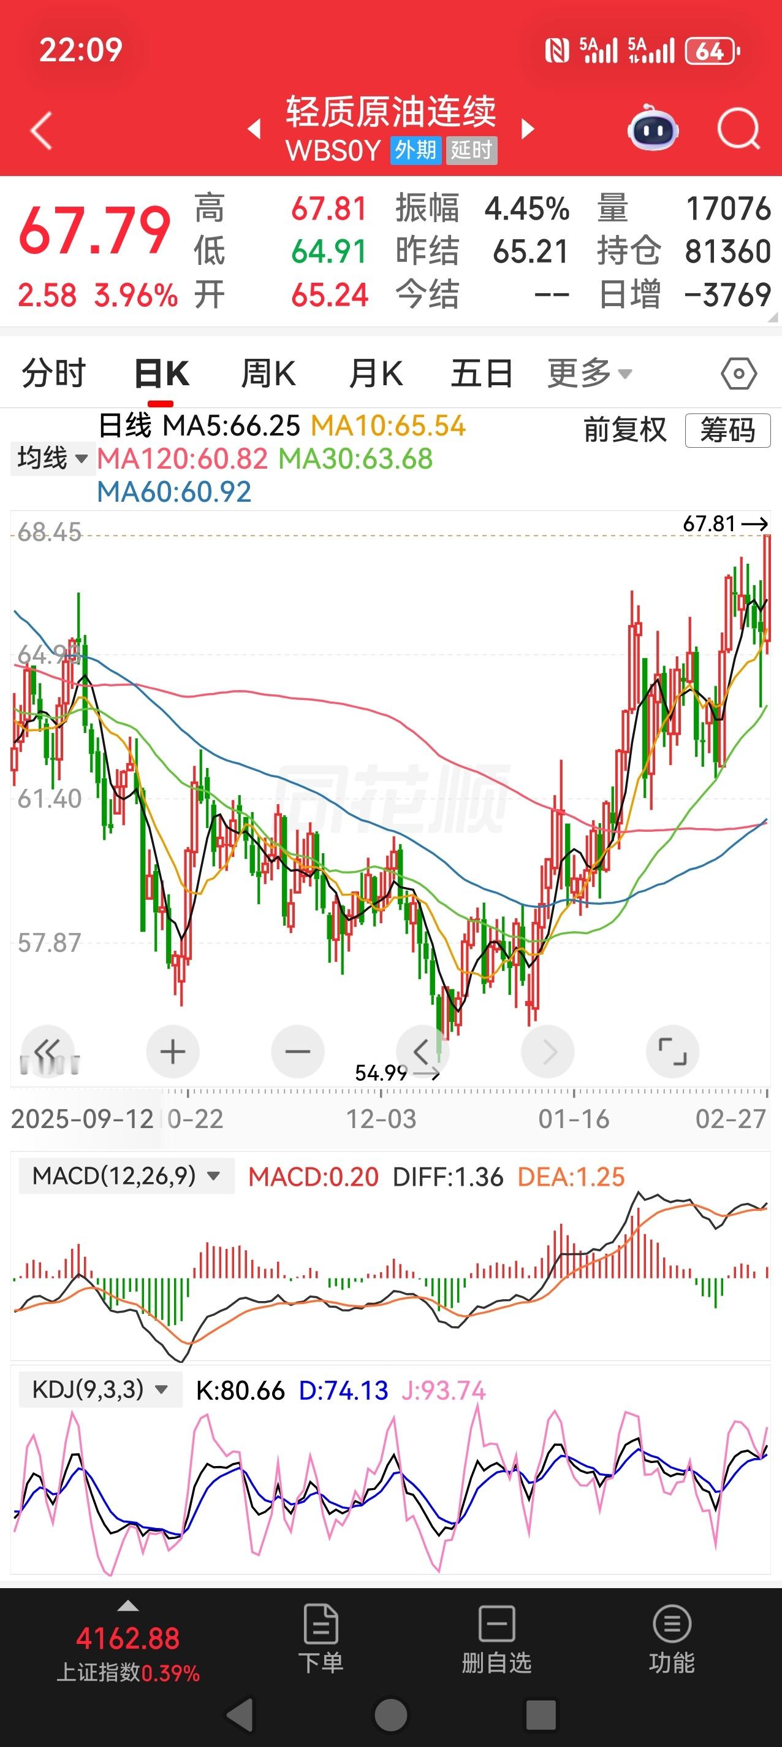The width and height of the screenshot is (782, 1747).
Task: Tap the 外期 tag next to WBS0Y
Action: [x=416, y=150]
